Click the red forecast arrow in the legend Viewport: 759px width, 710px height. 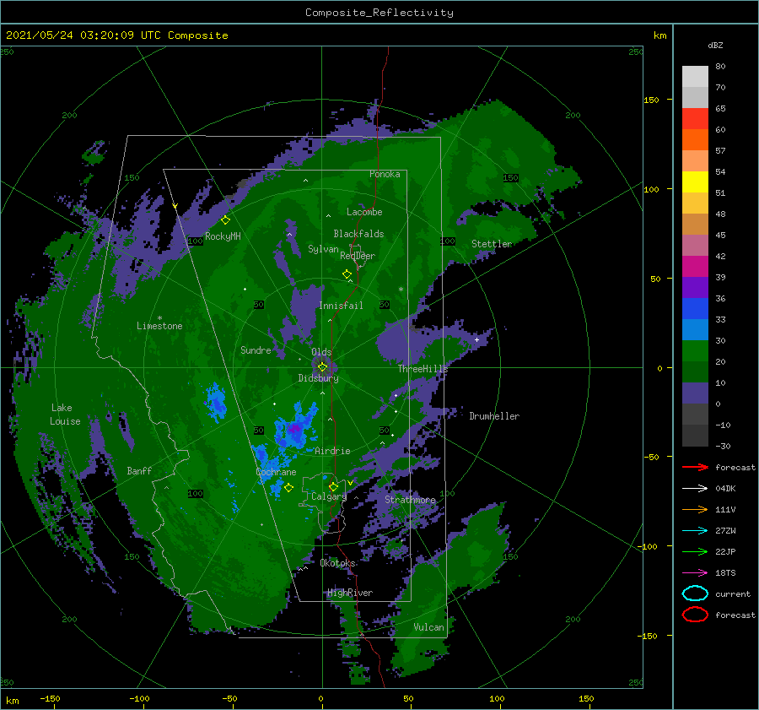pos(695,467)
